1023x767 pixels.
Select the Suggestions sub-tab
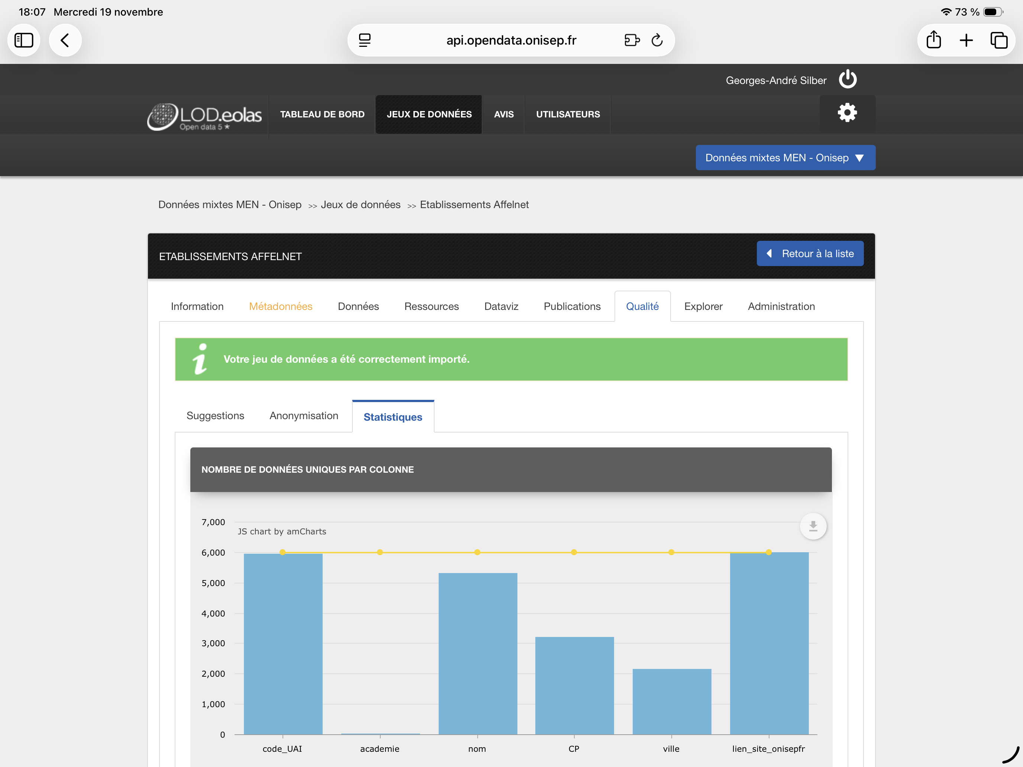[x=215, y=415]
